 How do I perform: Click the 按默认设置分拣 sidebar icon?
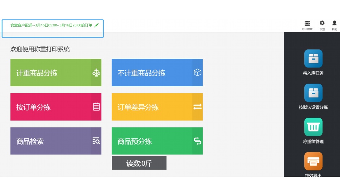click(x=313, y=93)
